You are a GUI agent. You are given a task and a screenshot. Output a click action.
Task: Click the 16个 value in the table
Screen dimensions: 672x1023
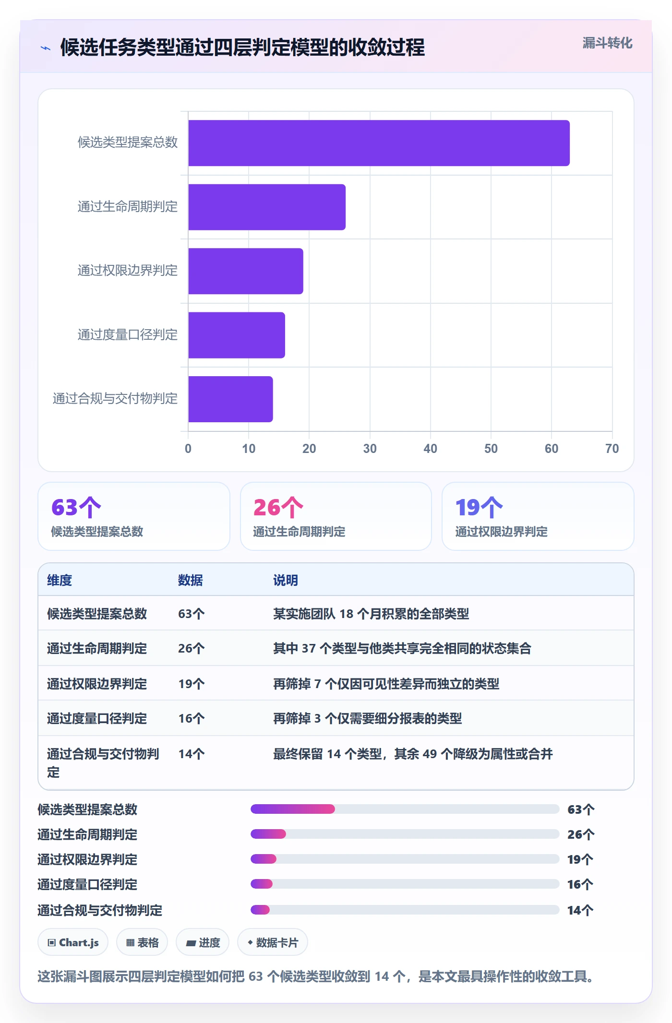click(192, 718)
